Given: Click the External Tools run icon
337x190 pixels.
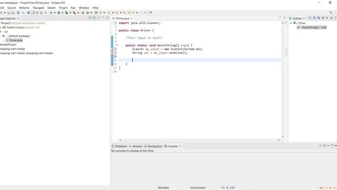Looking at the screenshot, I should coord(74,13).
